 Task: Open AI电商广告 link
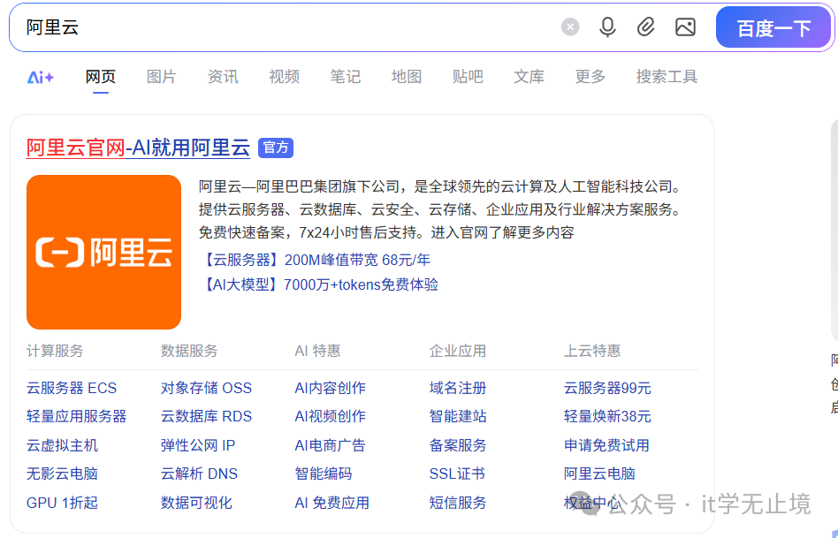331,445
